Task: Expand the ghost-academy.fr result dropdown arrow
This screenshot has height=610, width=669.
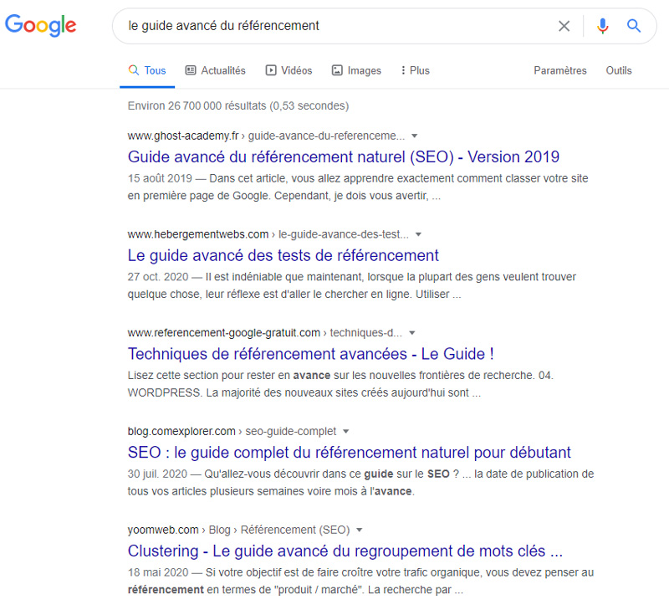Action: click(414, 136)
